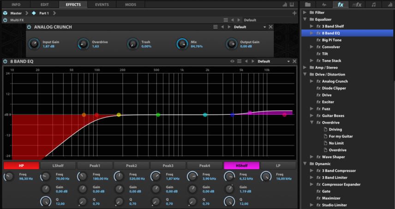Select For my Guitar preset

[341, 136]
